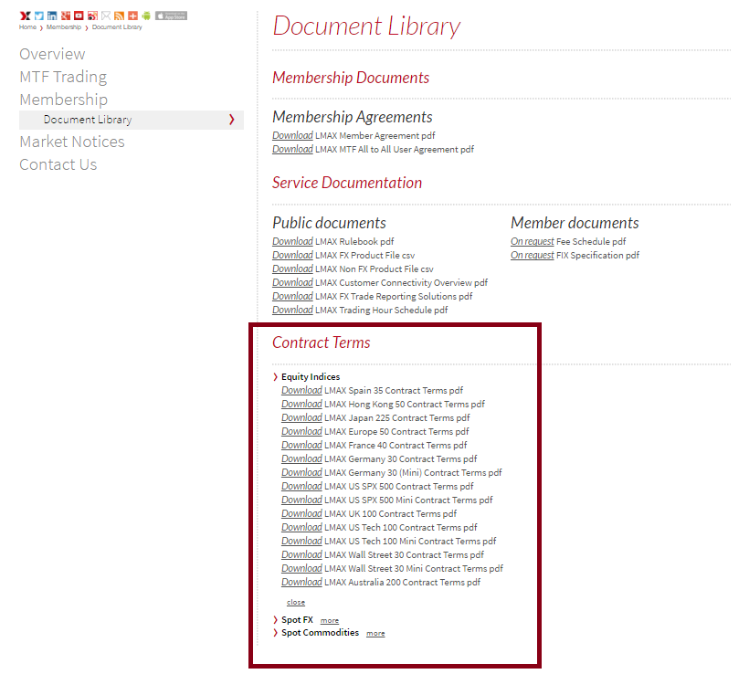
Task: Click the orange plus share icon
Action: [132, 16]
